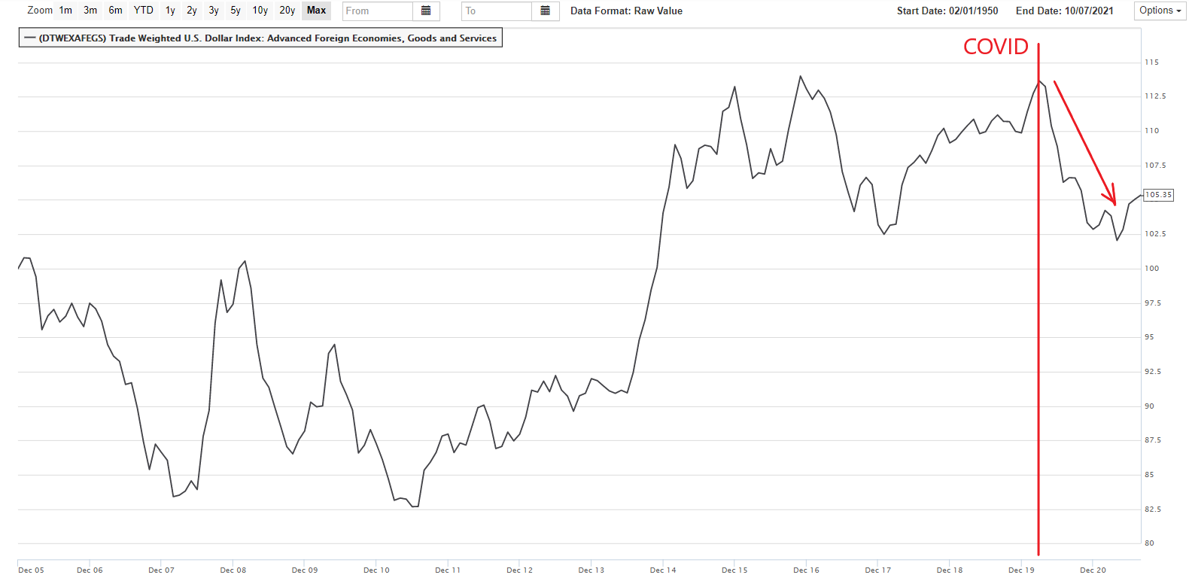Click the Dec 08 x-axis label
Viewport: 1189px width, 587px height.
pyautogui.click(x=233, y=570)
